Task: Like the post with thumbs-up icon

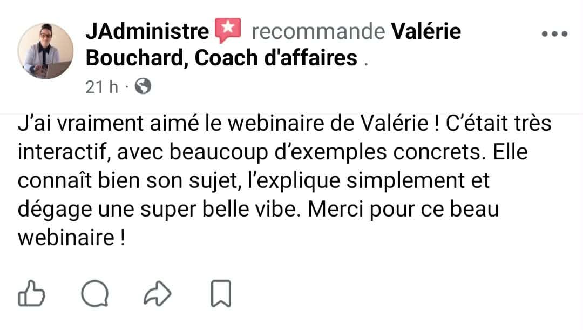Action: (x=32, y=293)
